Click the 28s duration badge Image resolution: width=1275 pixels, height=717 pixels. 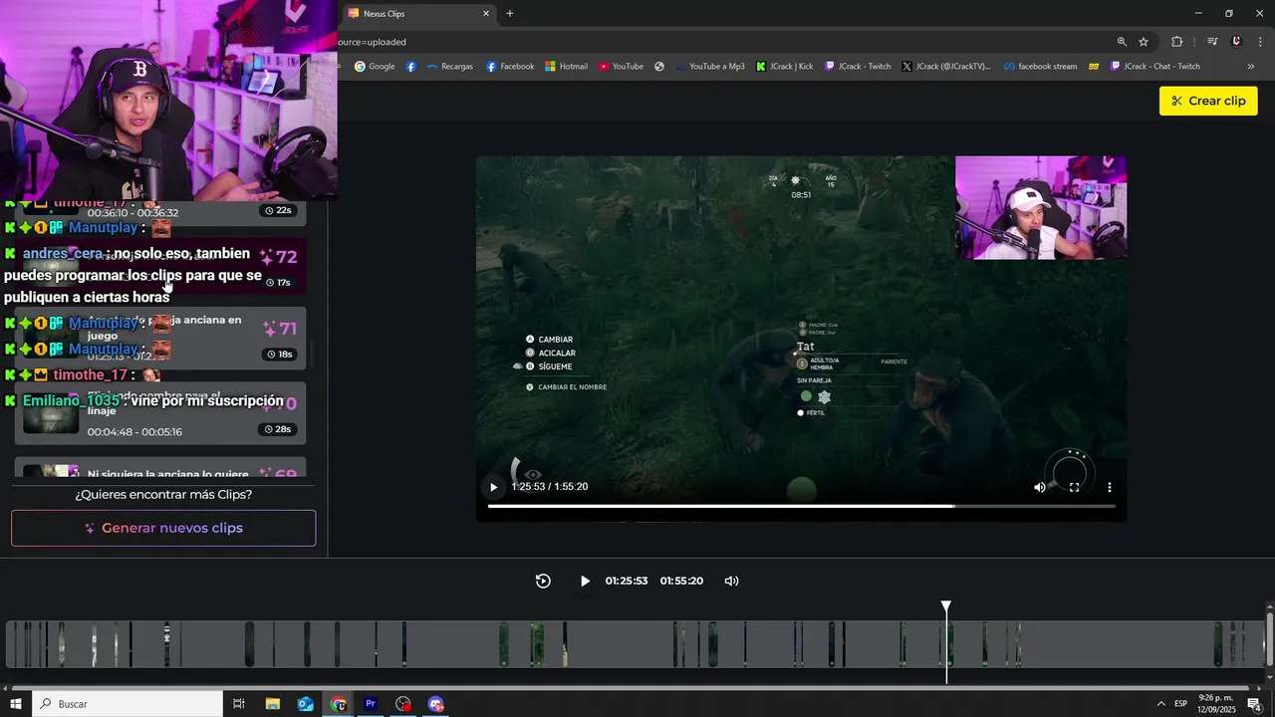(278, 429)
